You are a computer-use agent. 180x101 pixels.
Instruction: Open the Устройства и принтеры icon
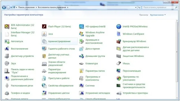coord(119,93)
